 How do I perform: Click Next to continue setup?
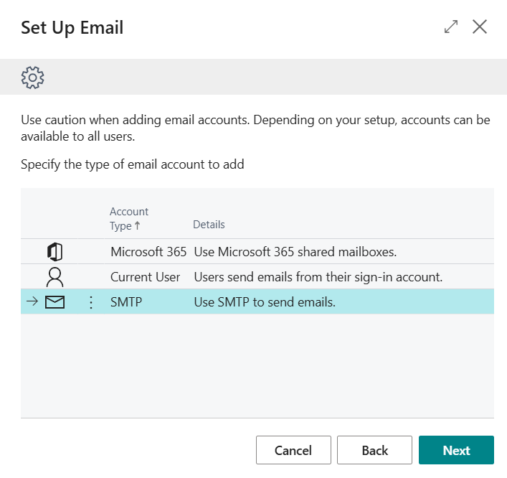(x=456, y=450)
